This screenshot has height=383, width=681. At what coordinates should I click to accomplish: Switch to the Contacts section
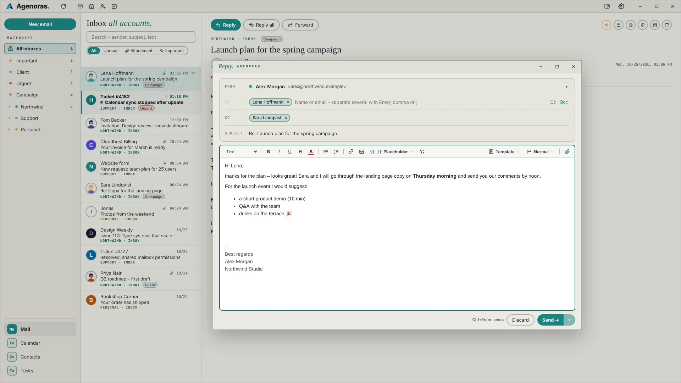click(40, 357)
